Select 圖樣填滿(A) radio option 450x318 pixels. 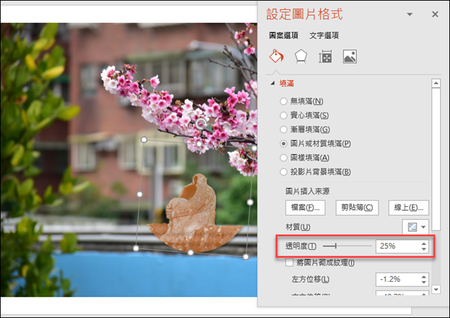(283, 157)
